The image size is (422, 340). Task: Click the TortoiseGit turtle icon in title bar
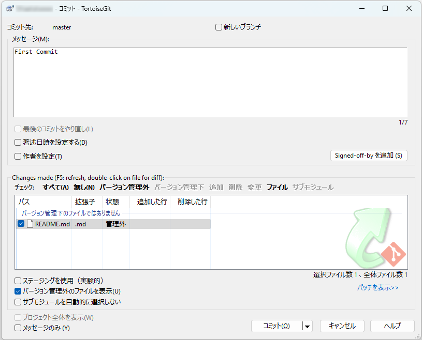10,8
